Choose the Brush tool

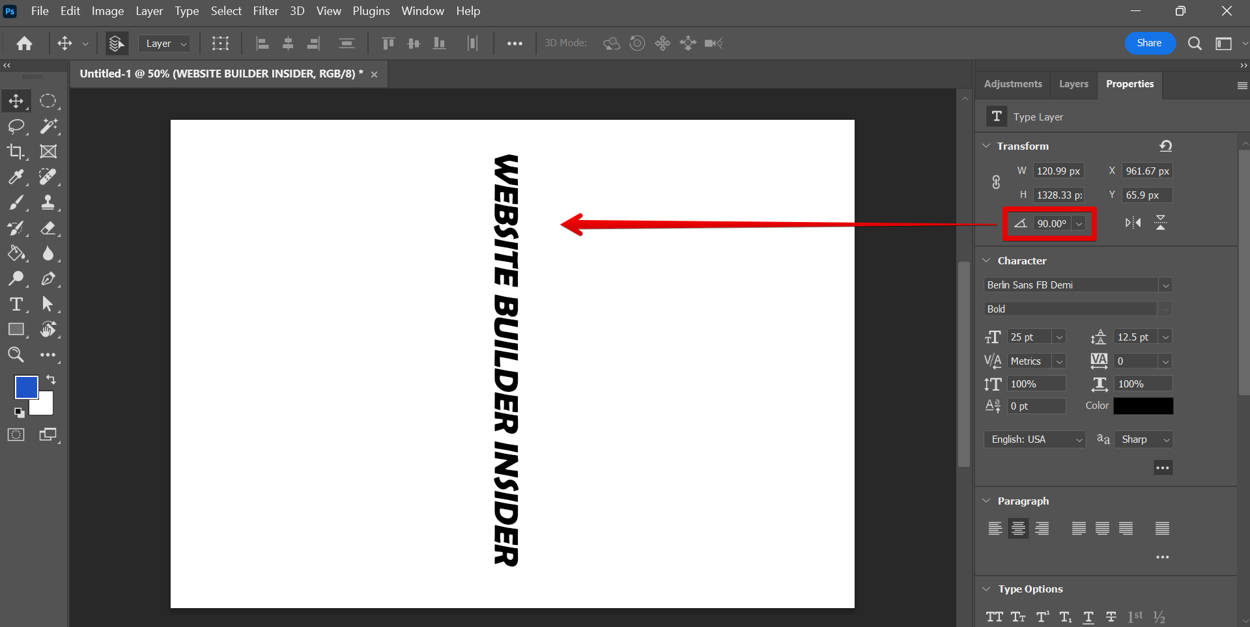pyautogui.click(x=16, y=202)
